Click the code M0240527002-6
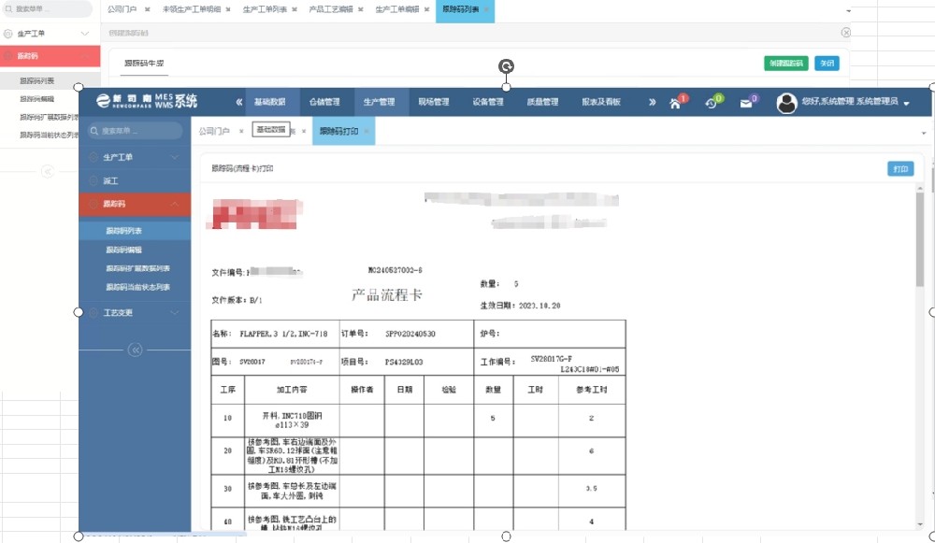Viewport: 935px width, 543px height. pyautogui.click(x=396, y=270)
